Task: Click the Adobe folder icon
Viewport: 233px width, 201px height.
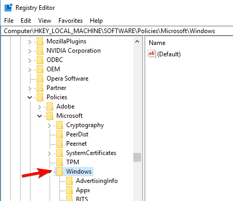Action: [x=50, y=107]
